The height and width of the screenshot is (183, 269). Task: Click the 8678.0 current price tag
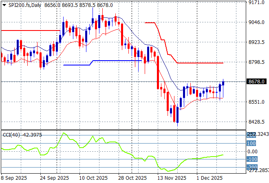[257, 82]
